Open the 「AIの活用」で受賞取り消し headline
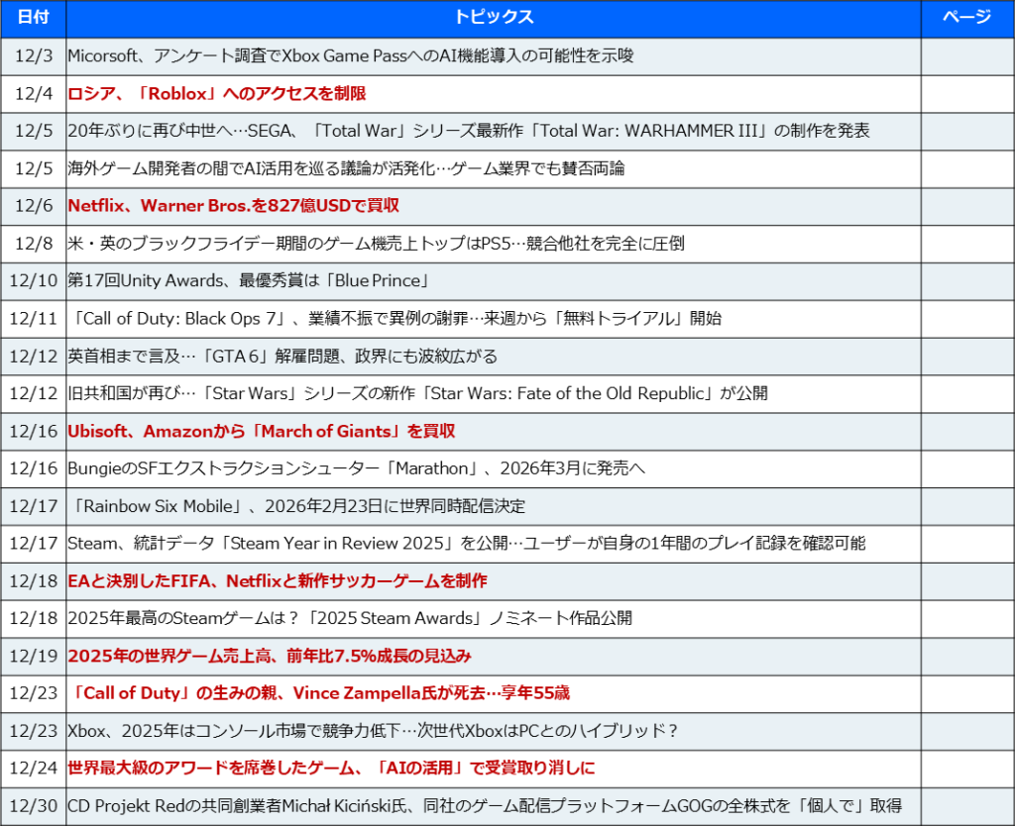Viewport: 1015px width, 826px height. tap(331, 768)
